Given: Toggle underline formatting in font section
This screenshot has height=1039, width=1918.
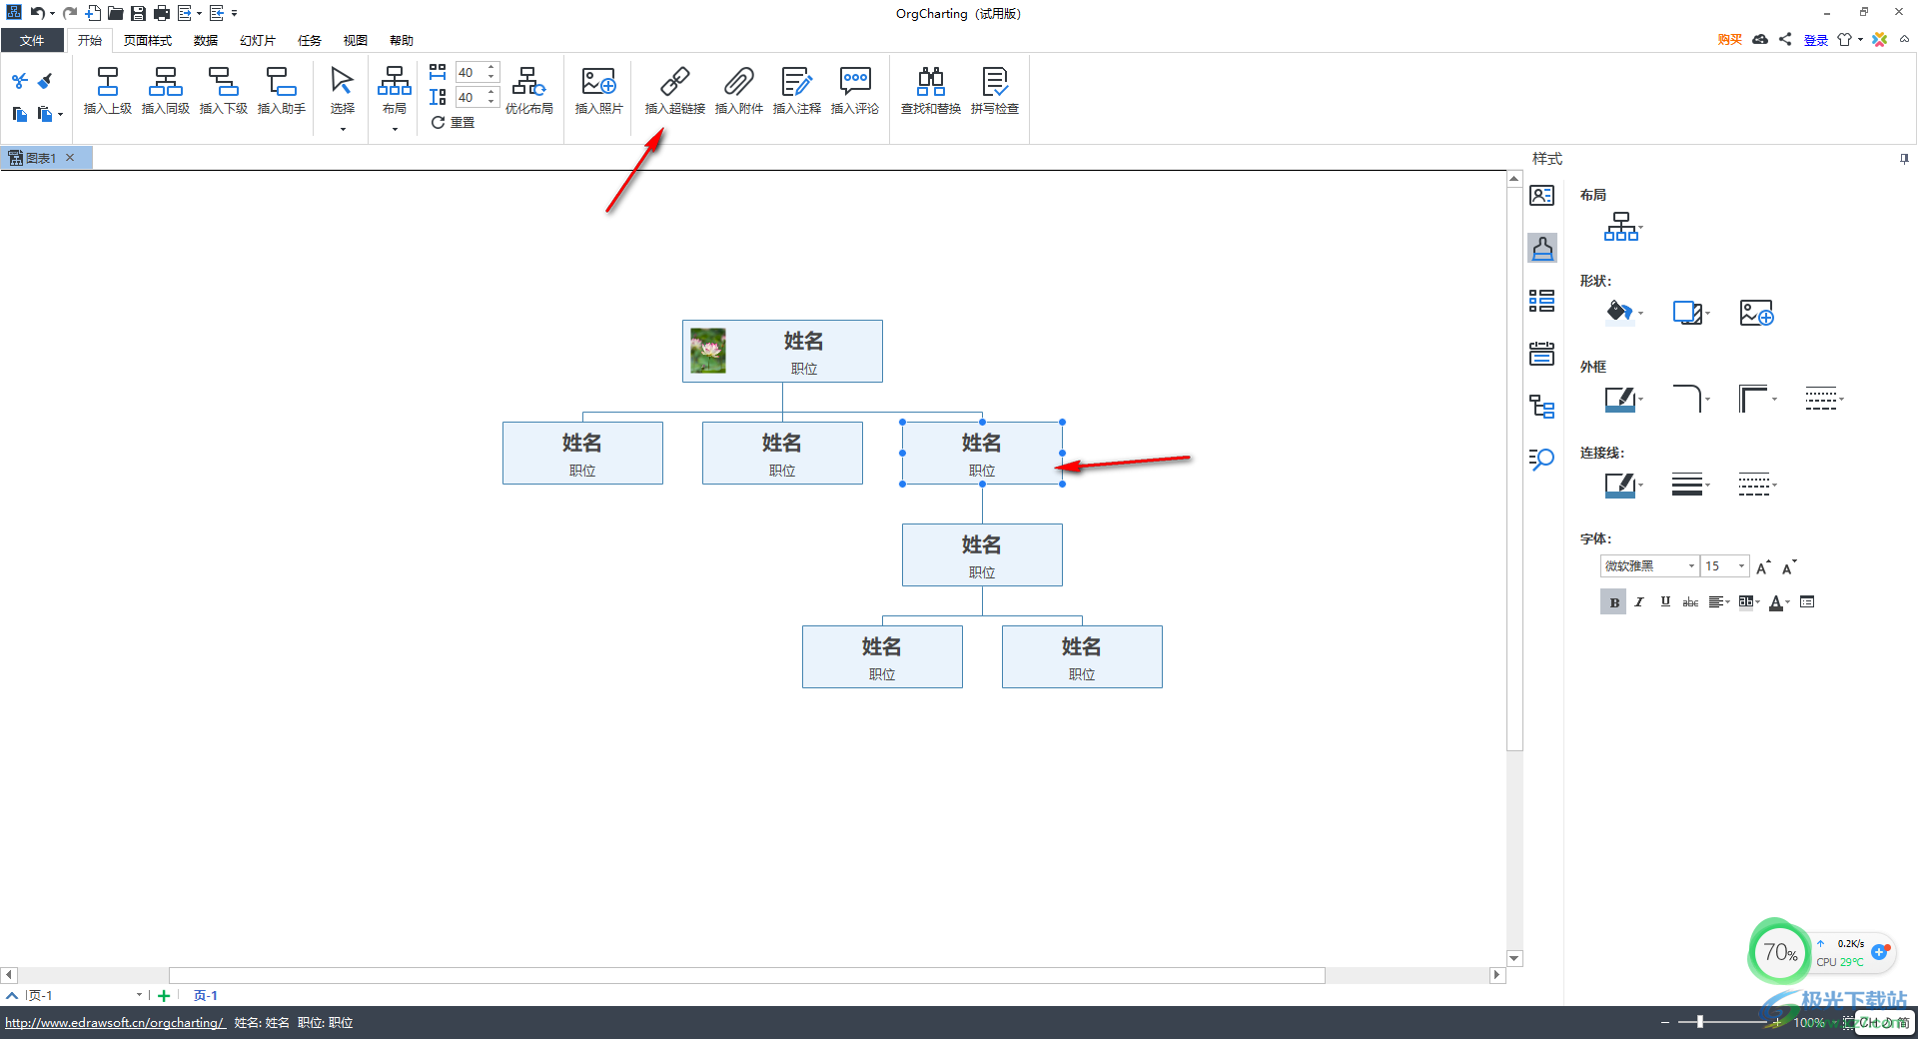Looking at the screenshot, I should click(x=1665, y=602).
